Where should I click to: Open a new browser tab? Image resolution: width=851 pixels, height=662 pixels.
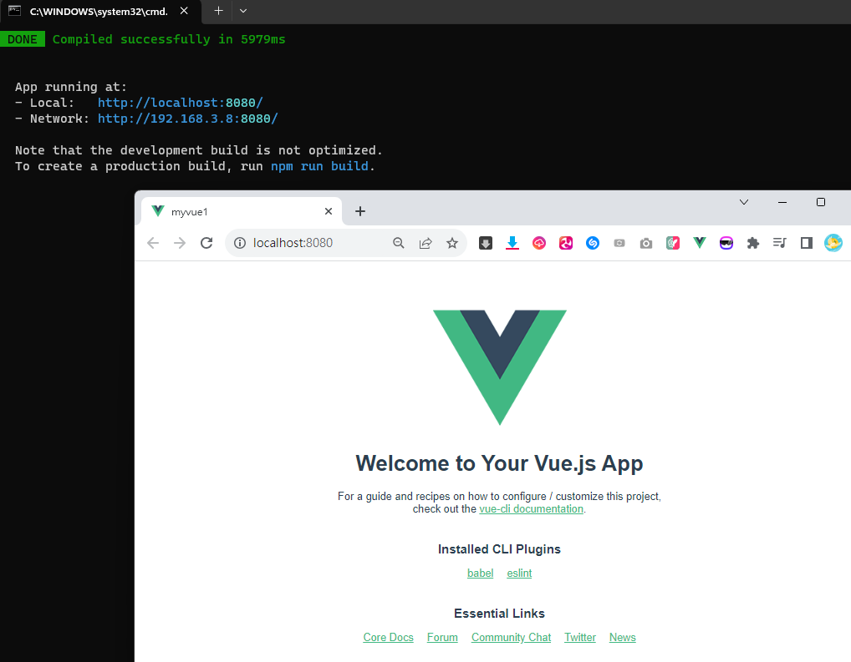(x=360, y=211)
